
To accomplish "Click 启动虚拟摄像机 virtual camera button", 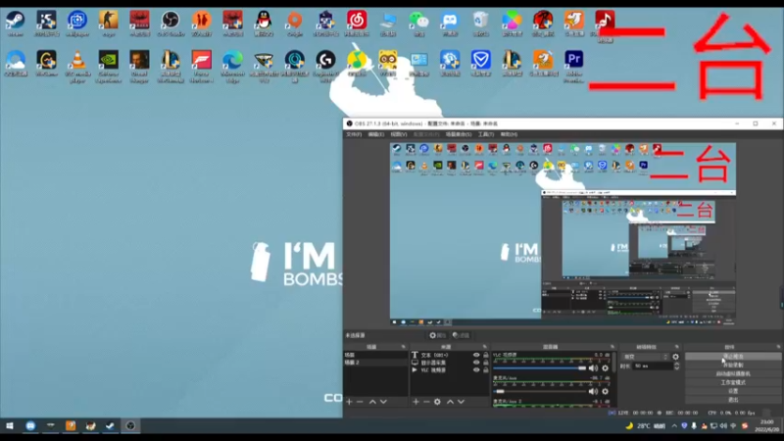I will (732, 373).
